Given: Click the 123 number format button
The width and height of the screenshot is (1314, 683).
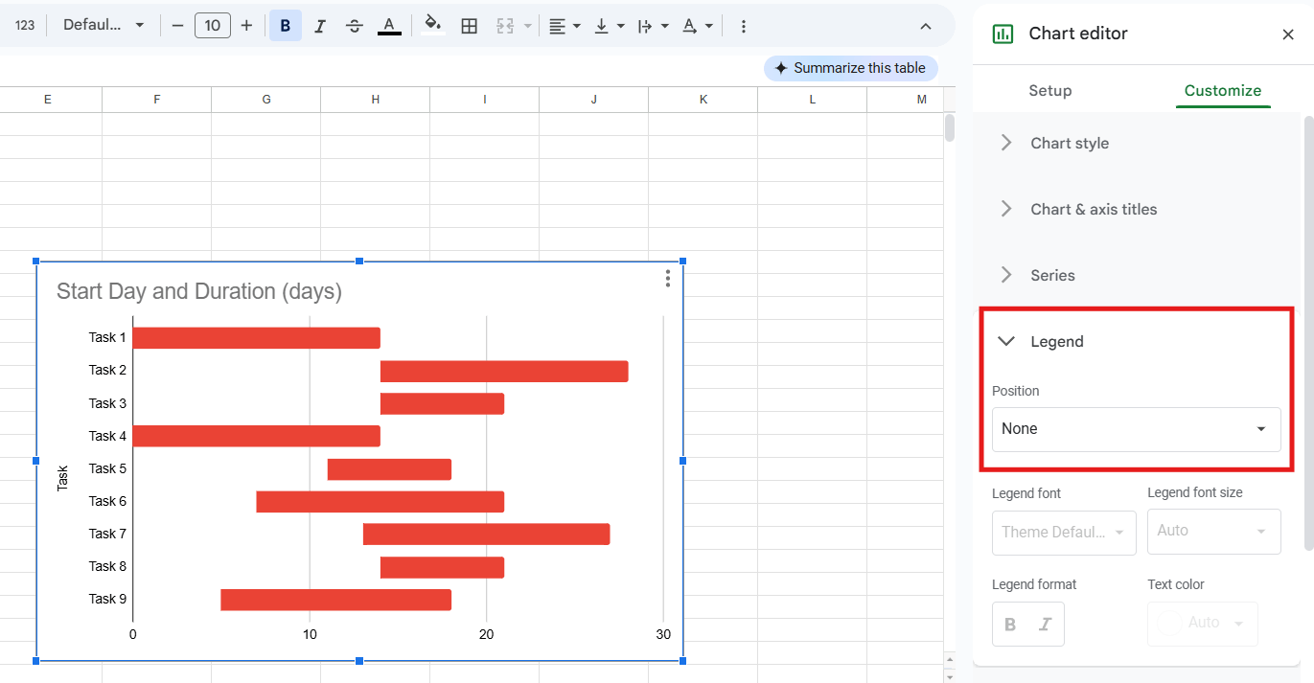Looking at the screenshot, I should click(x=25, y=26).
